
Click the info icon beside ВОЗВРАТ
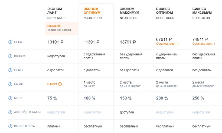point(10,56)
